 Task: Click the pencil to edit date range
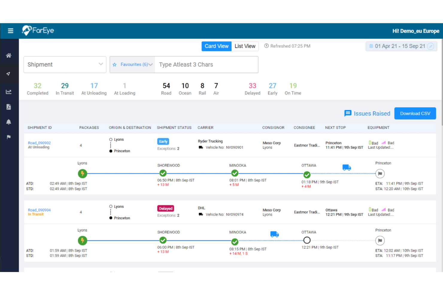click(x=430, y=46)
